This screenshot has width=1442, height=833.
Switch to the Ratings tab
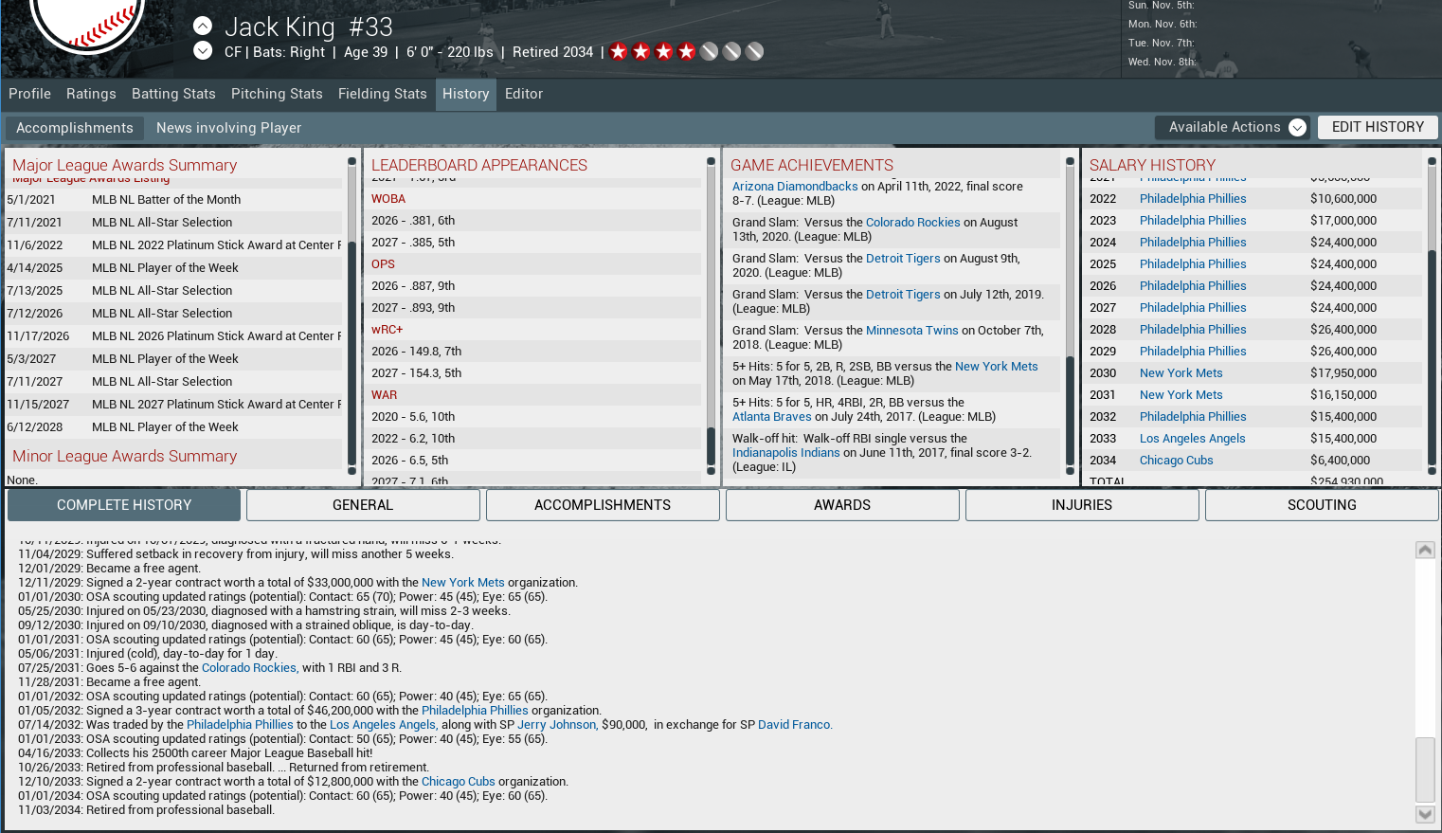91,94
